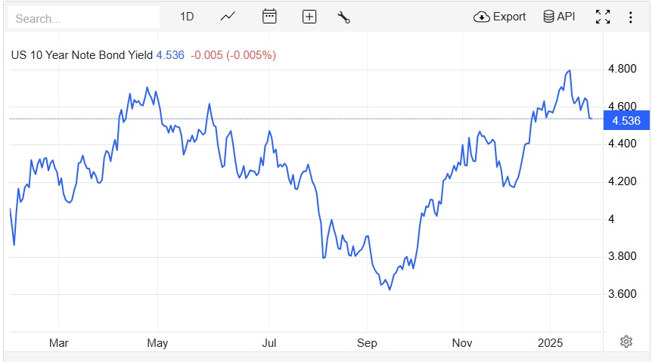Click the 3.600 y-axis label

point(622,294)
